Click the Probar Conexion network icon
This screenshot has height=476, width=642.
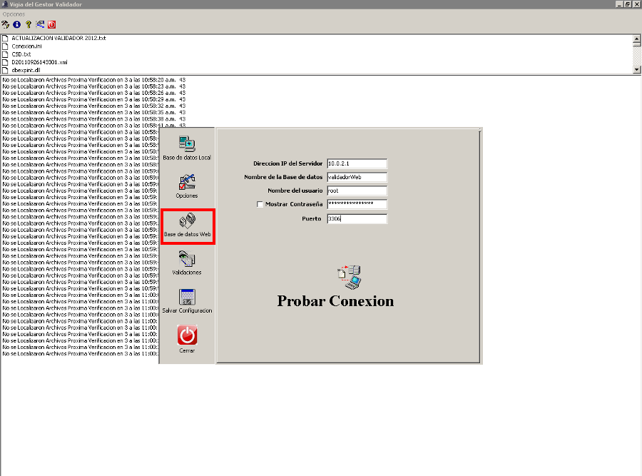350,276
